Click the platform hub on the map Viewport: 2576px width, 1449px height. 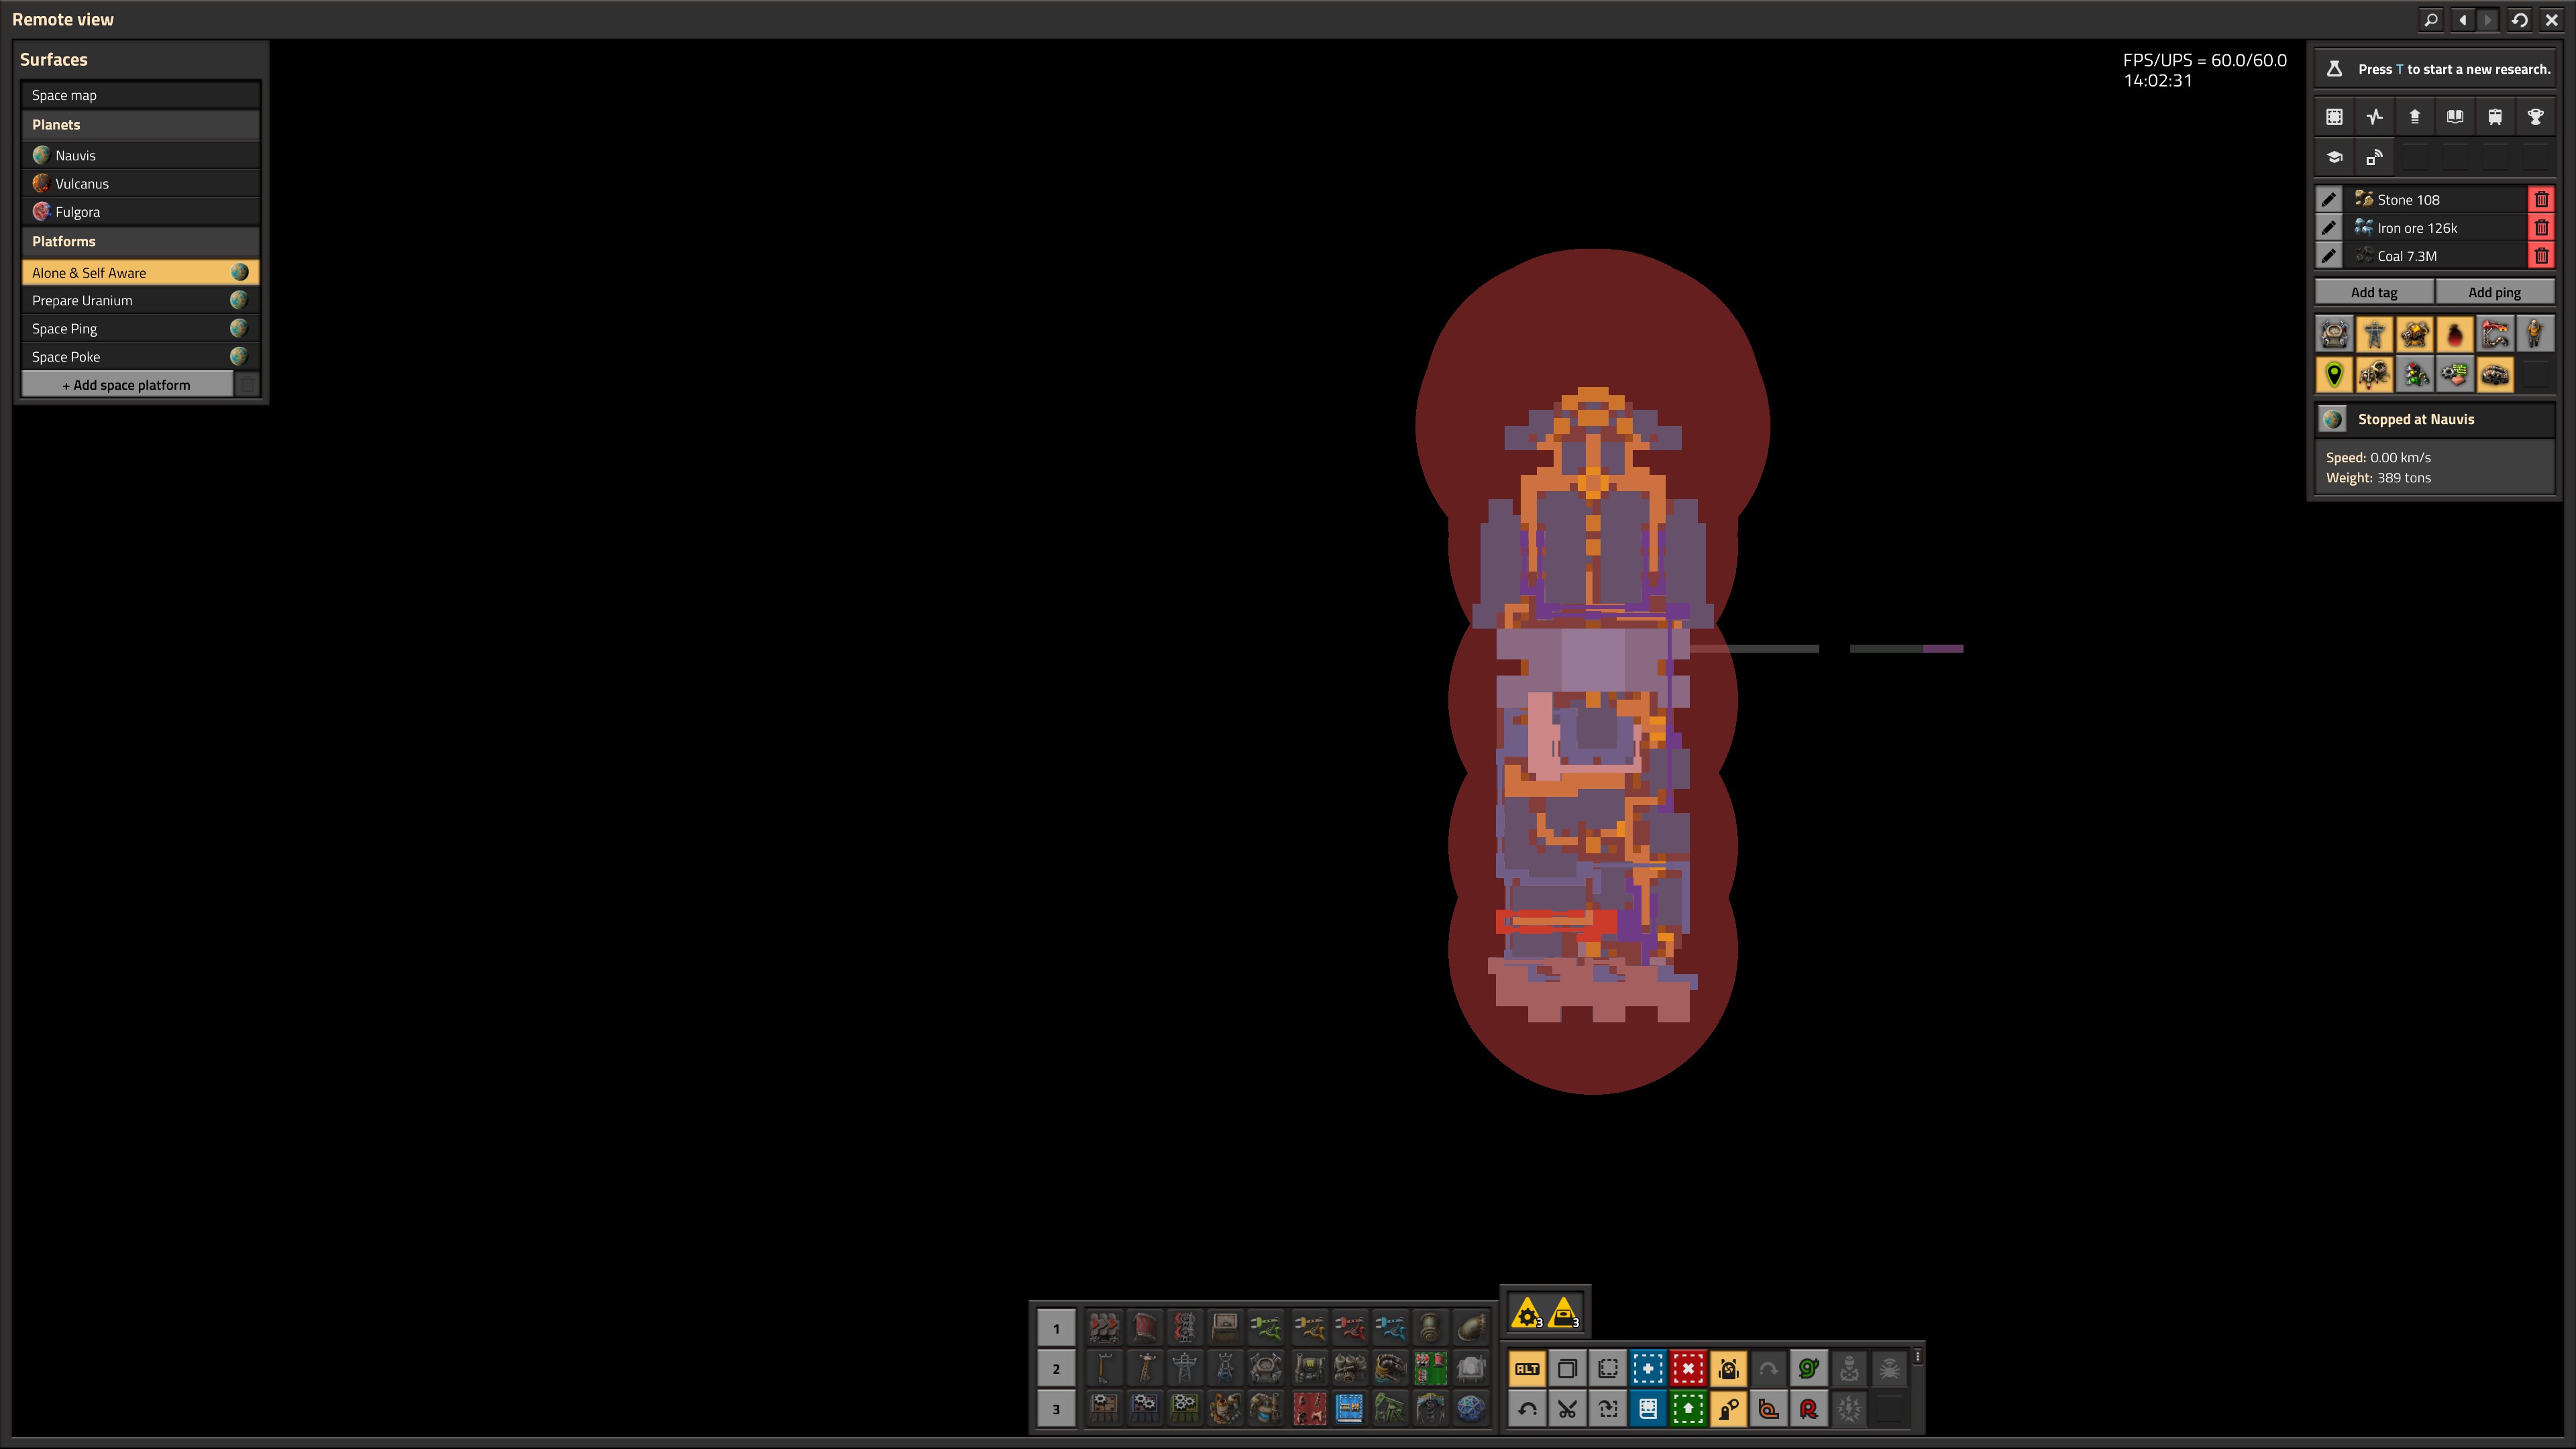1594,660
